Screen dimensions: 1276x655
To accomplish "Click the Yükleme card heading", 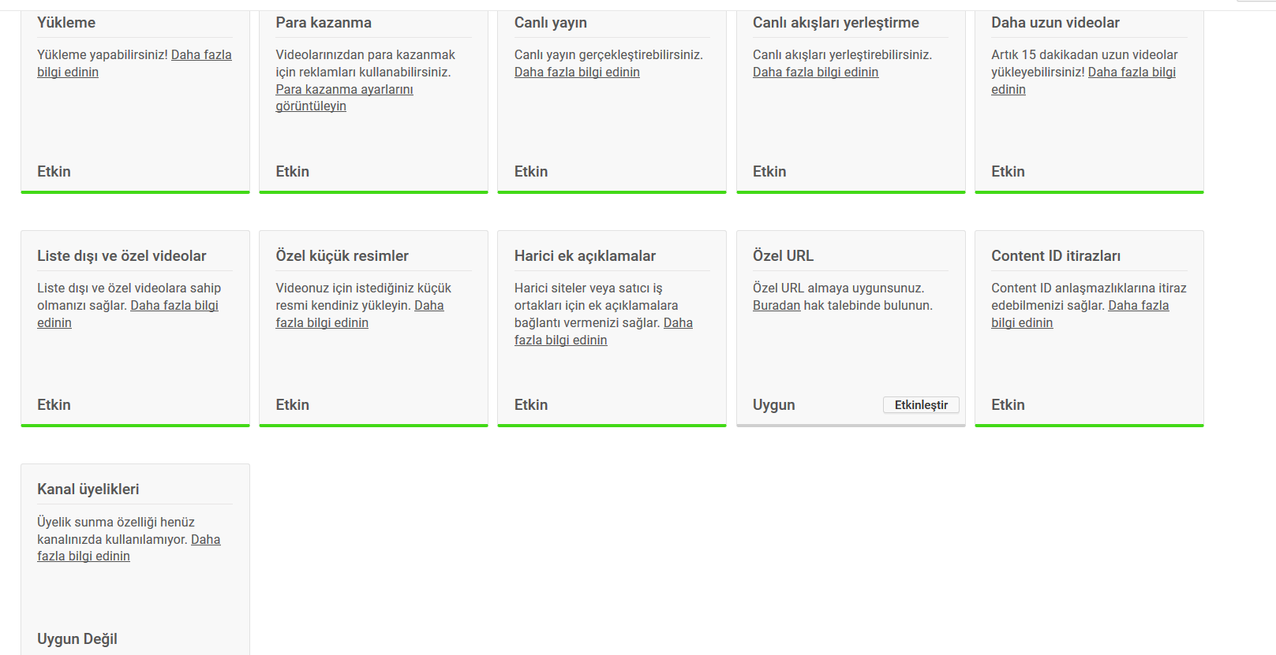I will [x=66, y=23].
